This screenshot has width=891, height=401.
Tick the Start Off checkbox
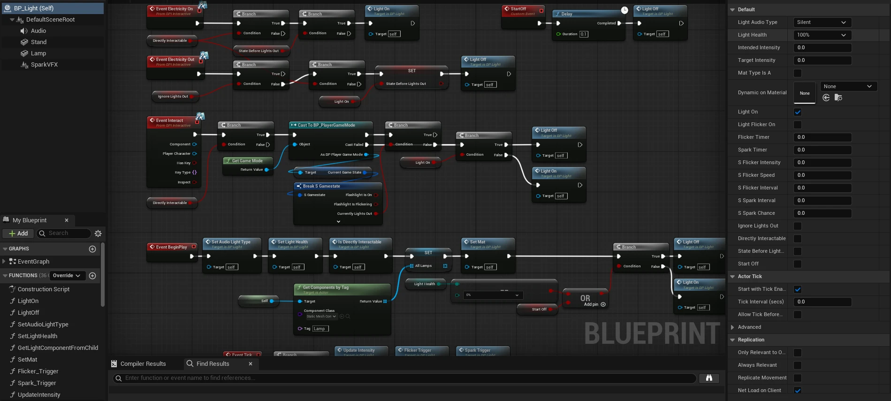[798, 264]
